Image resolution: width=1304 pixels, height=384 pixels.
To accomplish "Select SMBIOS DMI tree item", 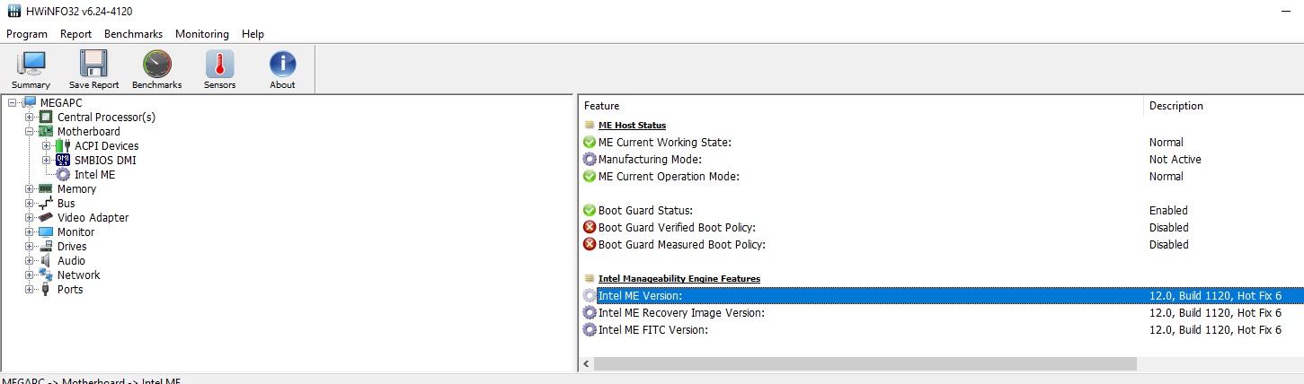I will coord(104,161).
